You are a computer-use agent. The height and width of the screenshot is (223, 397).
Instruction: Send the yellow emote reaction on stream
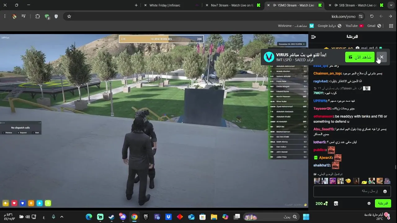tap(6, 203)
